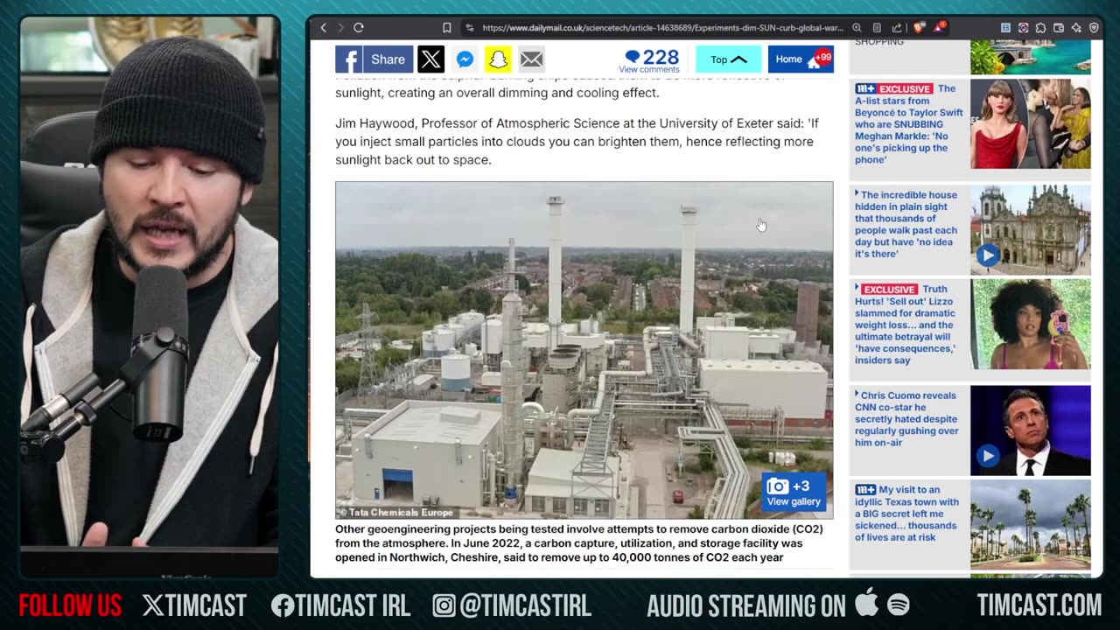Click the 'Tata Chemicals Europe' photo credit

395,513
